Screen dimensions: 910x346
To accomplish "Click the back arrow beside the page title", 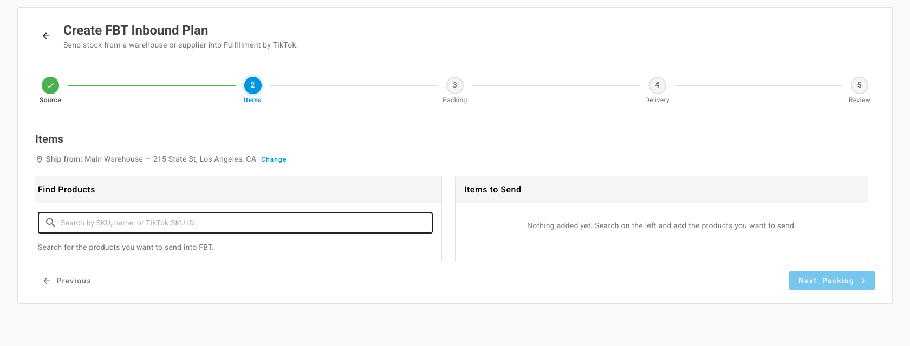I will point(46,36).
